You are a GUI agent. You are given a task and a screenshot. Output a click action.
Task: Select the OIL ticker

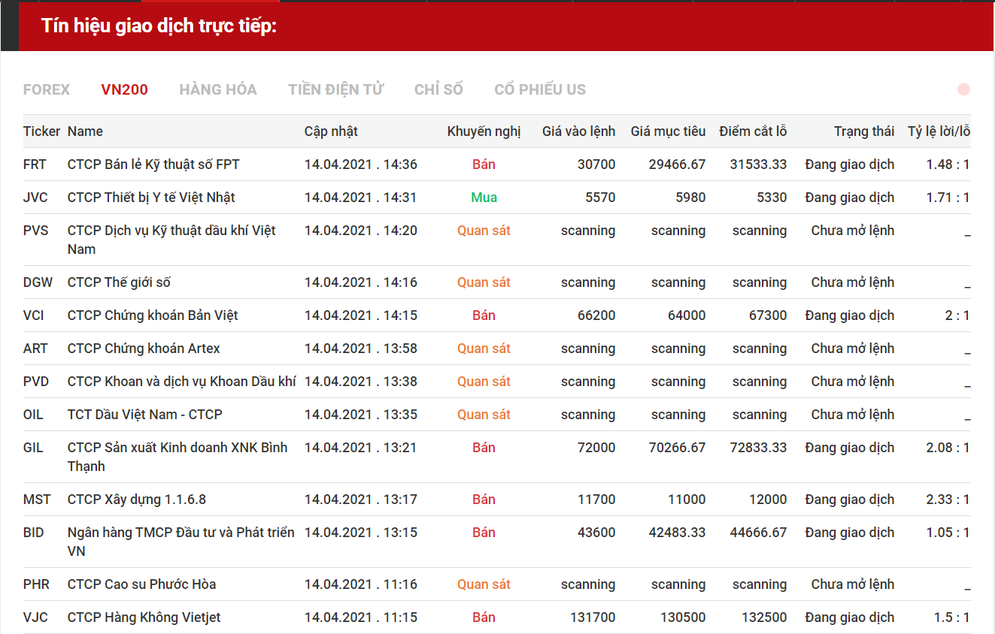pyautogui.click(x=33, y=415)
